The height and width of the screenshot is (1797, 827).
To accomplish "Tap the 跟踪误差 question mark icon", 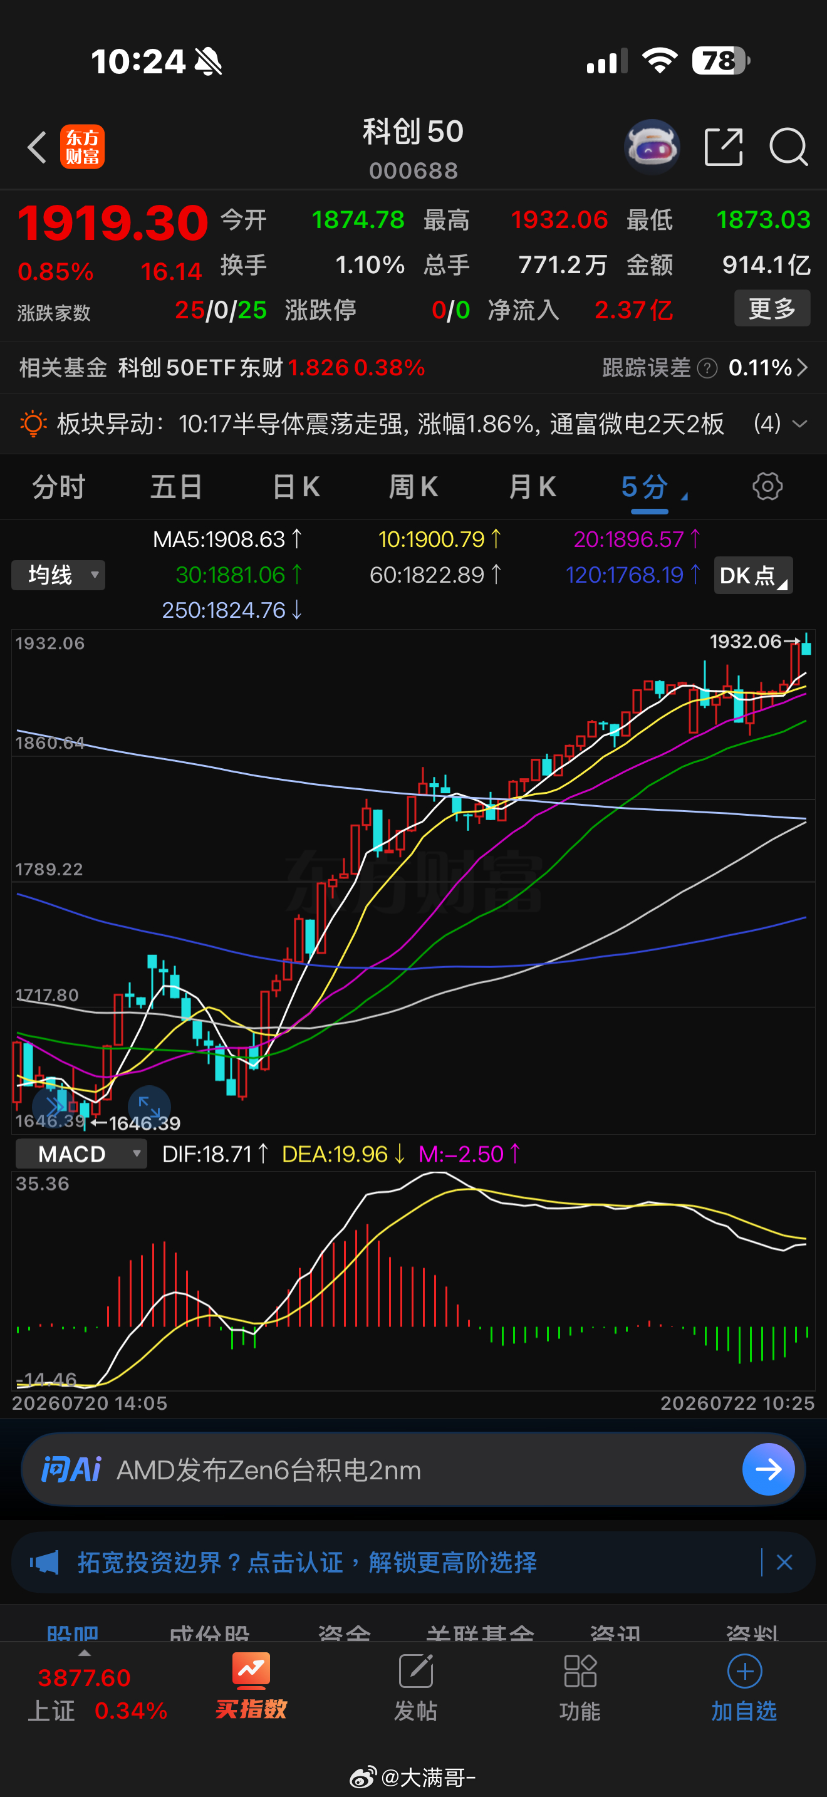I will [x=707, y=368].
